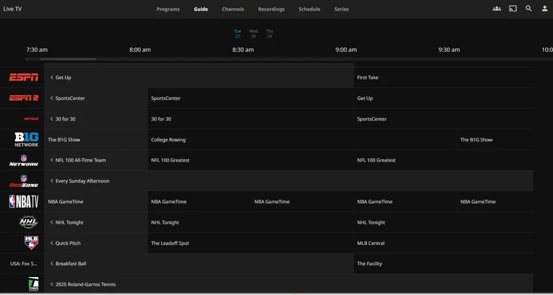This screenshot has width=553, height=295.
Task: Open search with the magnifier icon
Action: tap(528, 9)
